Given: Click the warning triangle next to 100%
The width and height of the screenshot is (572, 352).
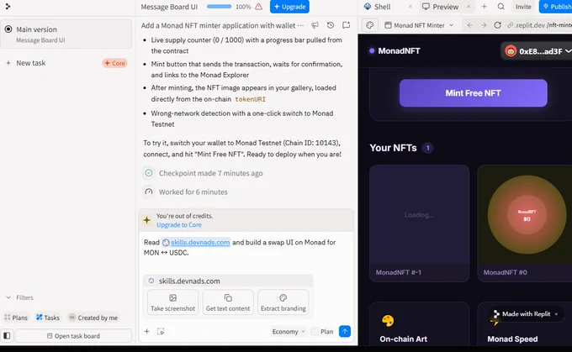Looking at the screenshot, I should (x=258, y=7).
